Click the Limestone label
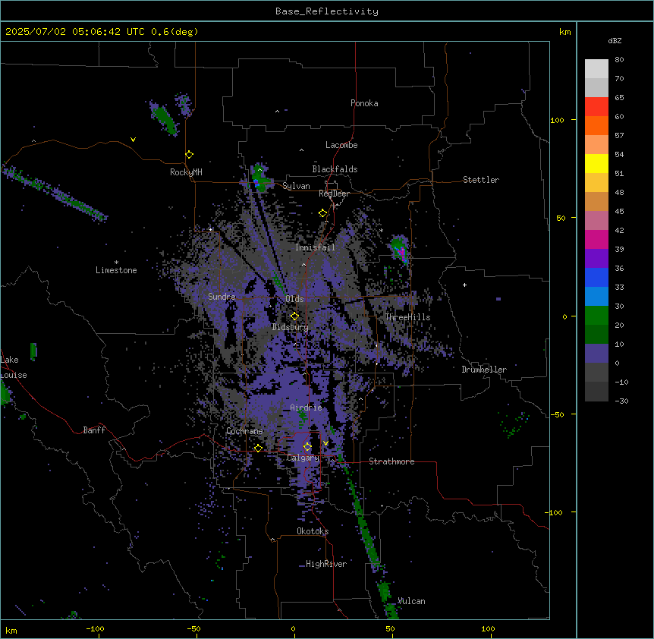The width and height of the screenshot is (654, 639). point(116,270)
